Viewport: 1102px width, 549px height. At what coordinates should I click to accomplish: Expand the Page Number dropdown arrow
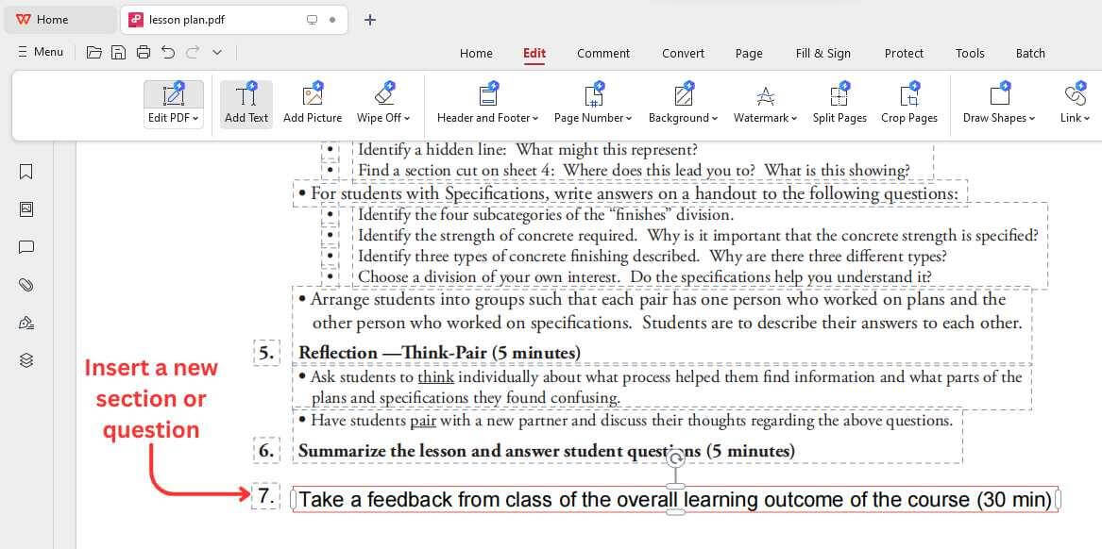point(628,118)
